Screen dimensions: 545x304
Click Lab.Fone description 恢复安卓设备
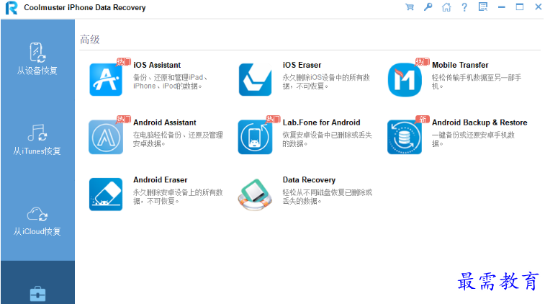(x=327, y=139)
